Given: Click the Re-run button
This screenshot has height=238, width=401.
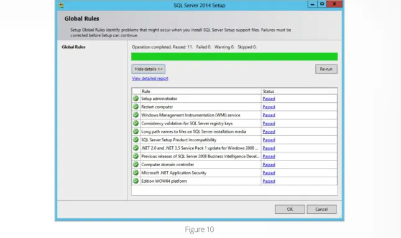Looking at the screenshot, I should 326,69.
